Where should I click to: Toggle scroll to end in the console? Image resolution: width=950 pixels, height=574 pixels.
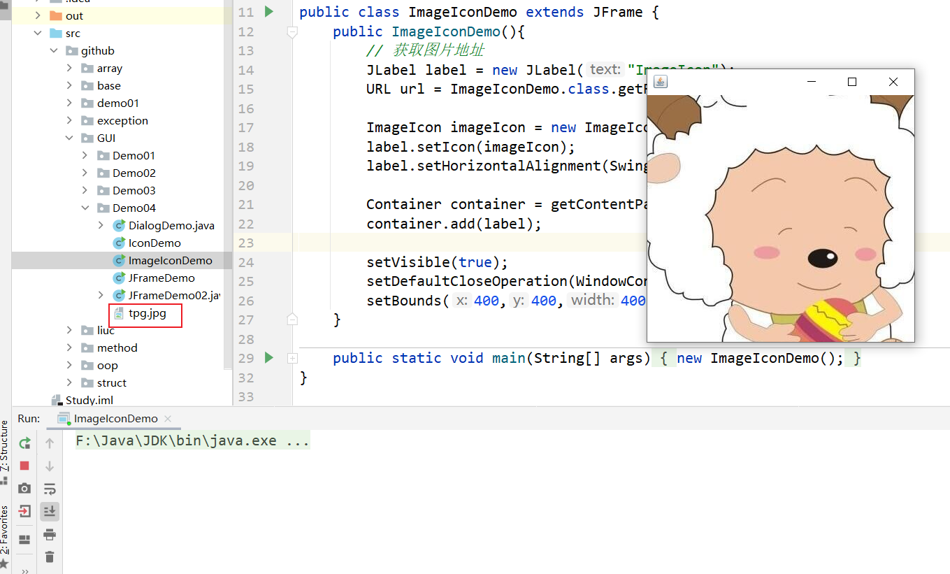pos(50,512)
